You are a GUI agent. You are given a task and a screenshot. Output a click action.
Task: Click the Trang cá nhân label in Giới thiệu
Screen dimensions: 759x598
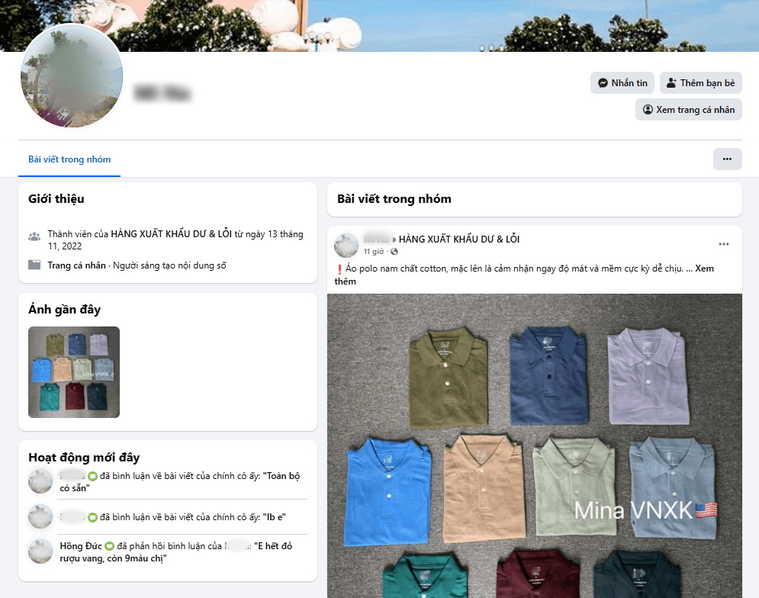[76, 265]
